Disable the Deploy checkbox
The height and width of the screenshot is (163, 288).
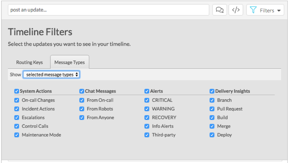tap(212, 135)
